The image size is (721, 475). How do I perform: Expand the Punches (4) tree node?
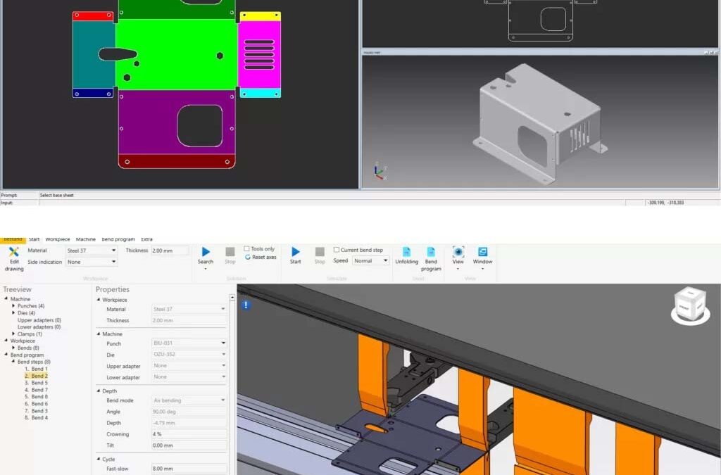point(13,306)
